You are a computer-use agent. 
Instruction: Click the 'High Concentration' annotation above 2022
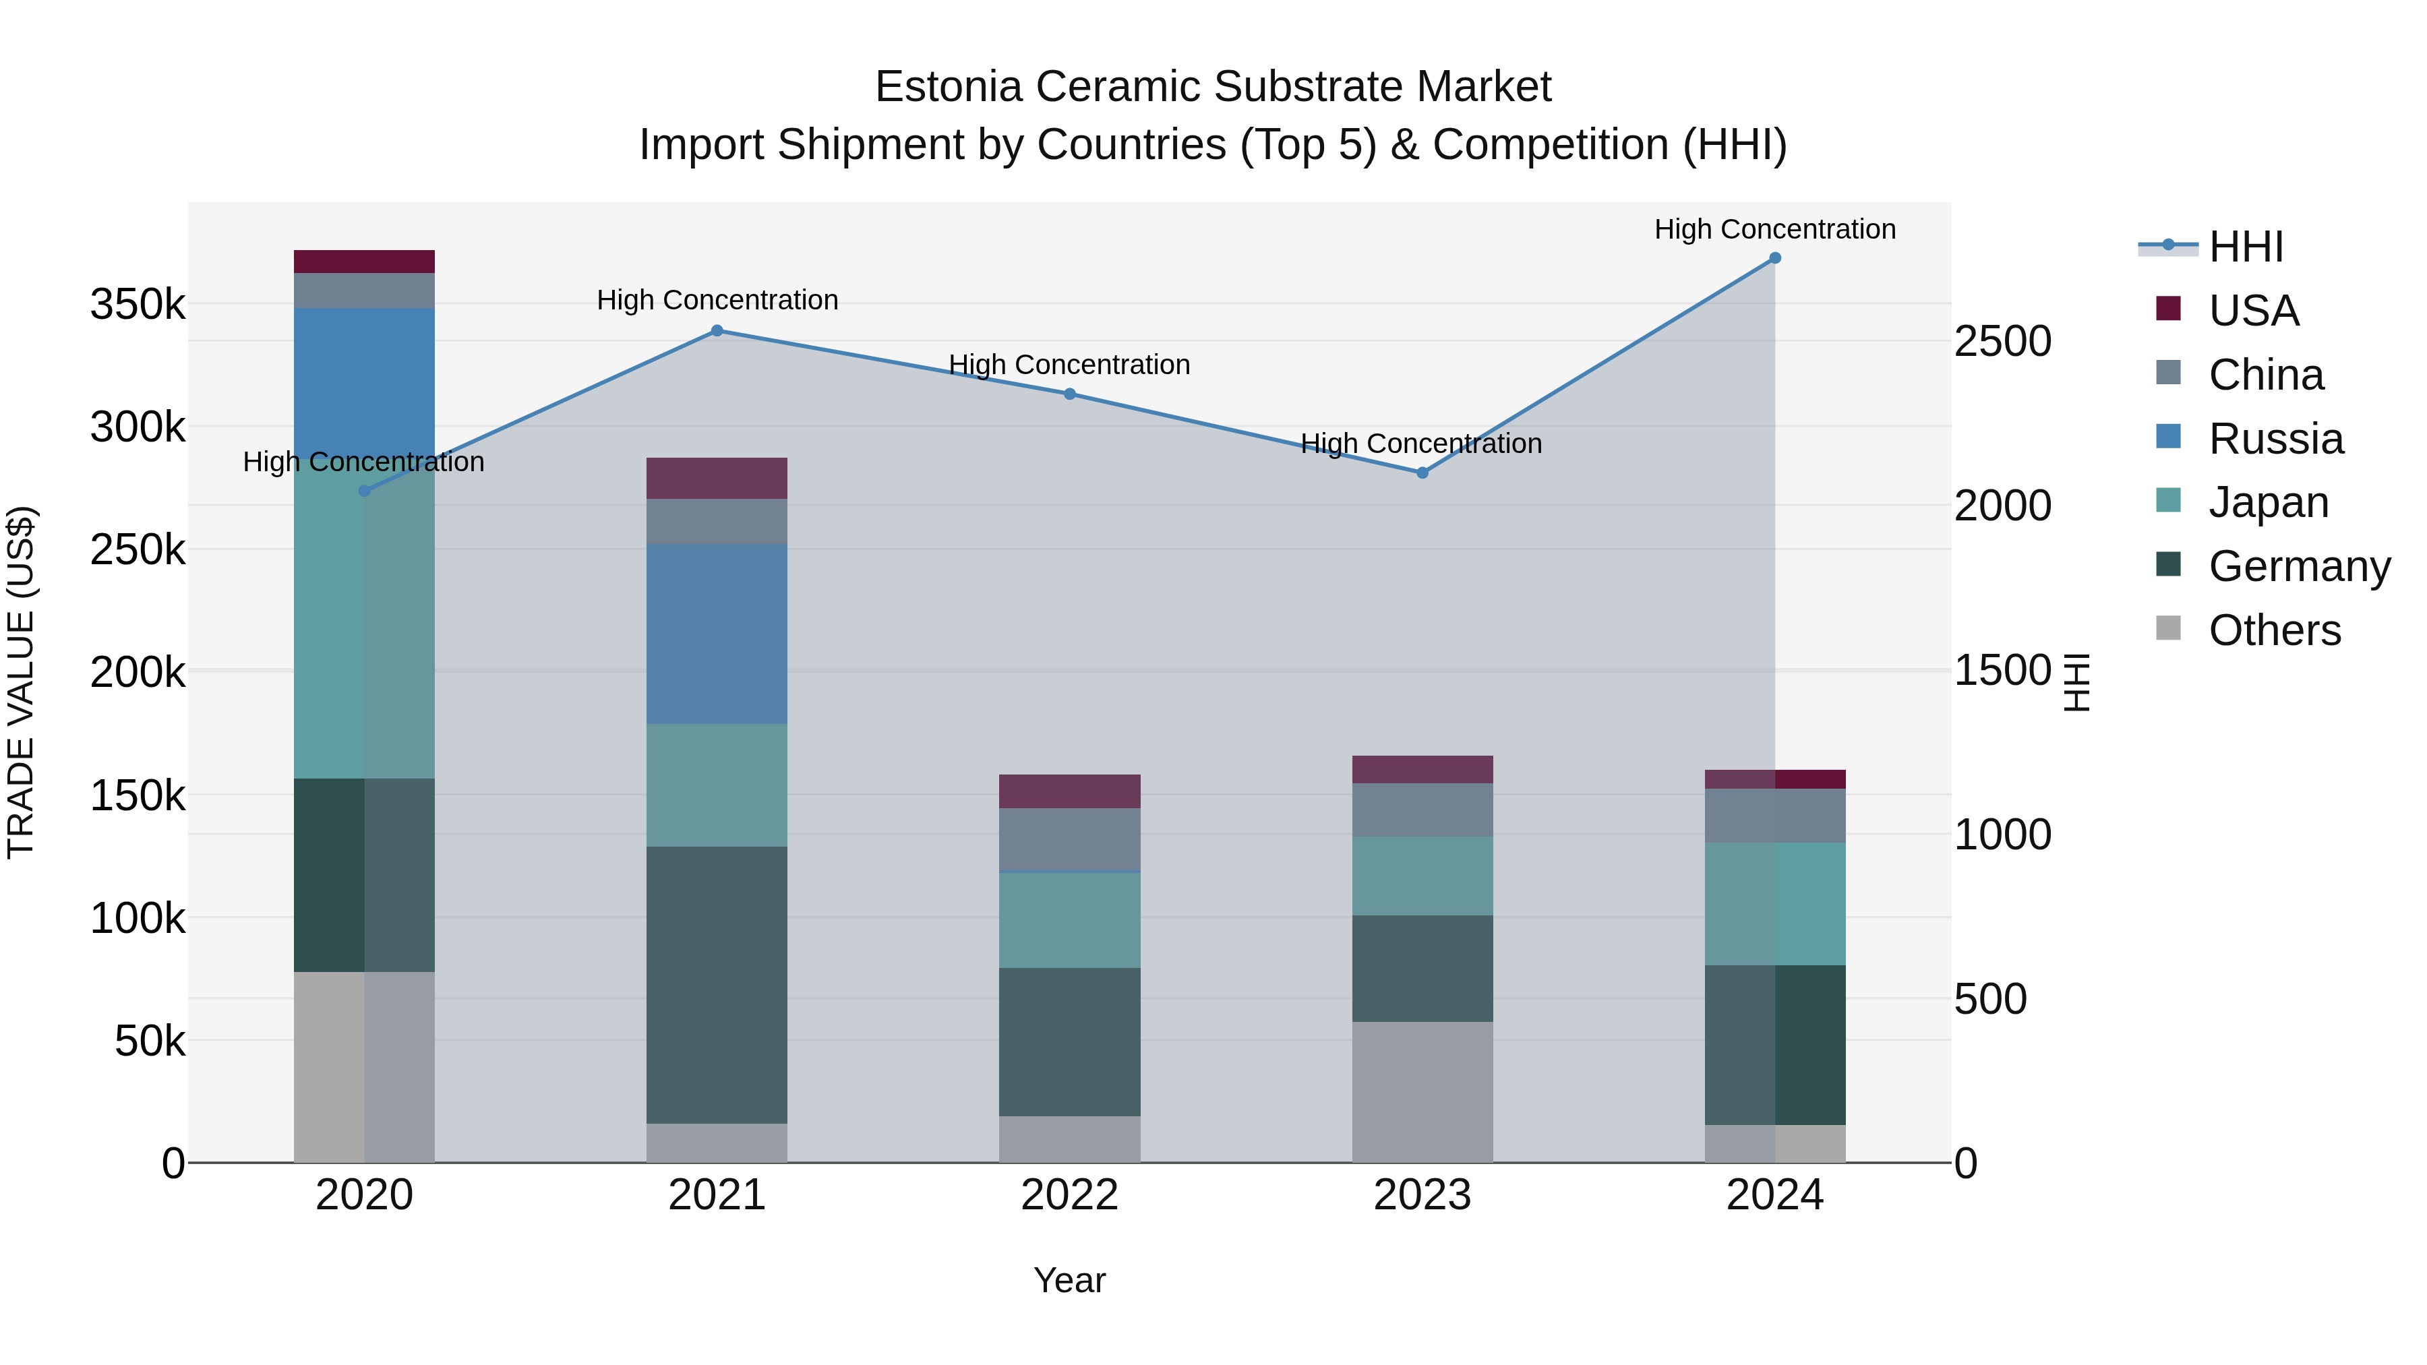[x=1069, y=365]
